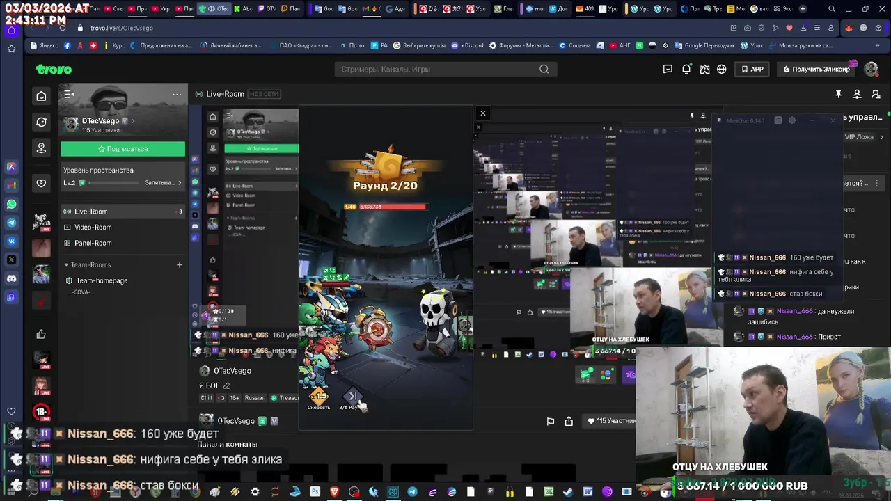The width and height of the screenshot is (891, 501).
Task: Open the heart favorites sidebar icon
Action: click(41, 183)
